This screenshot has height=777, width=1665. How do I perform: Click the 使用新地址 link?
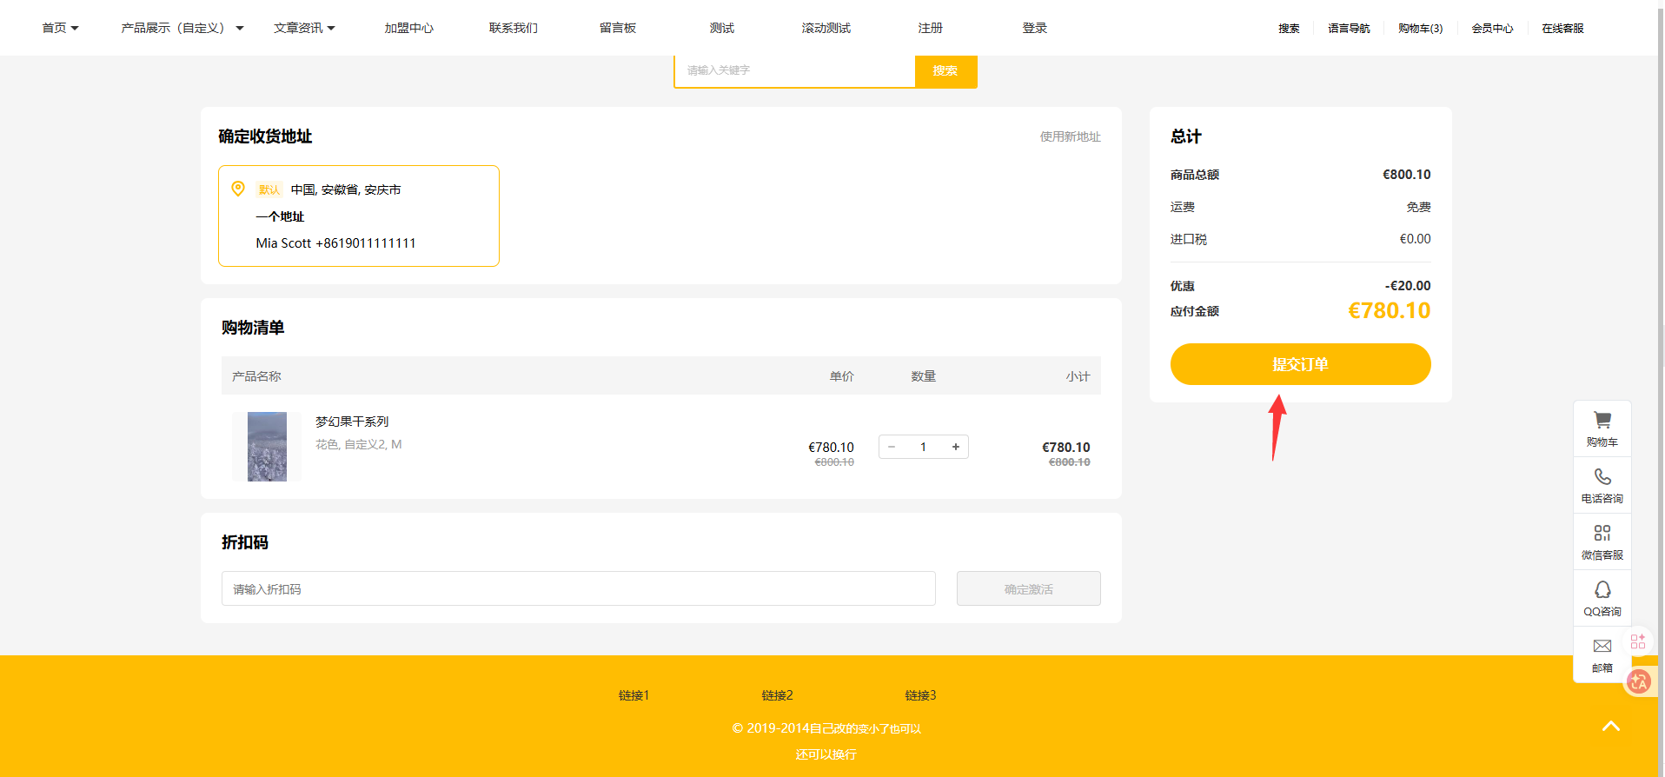pos(1070,136)
